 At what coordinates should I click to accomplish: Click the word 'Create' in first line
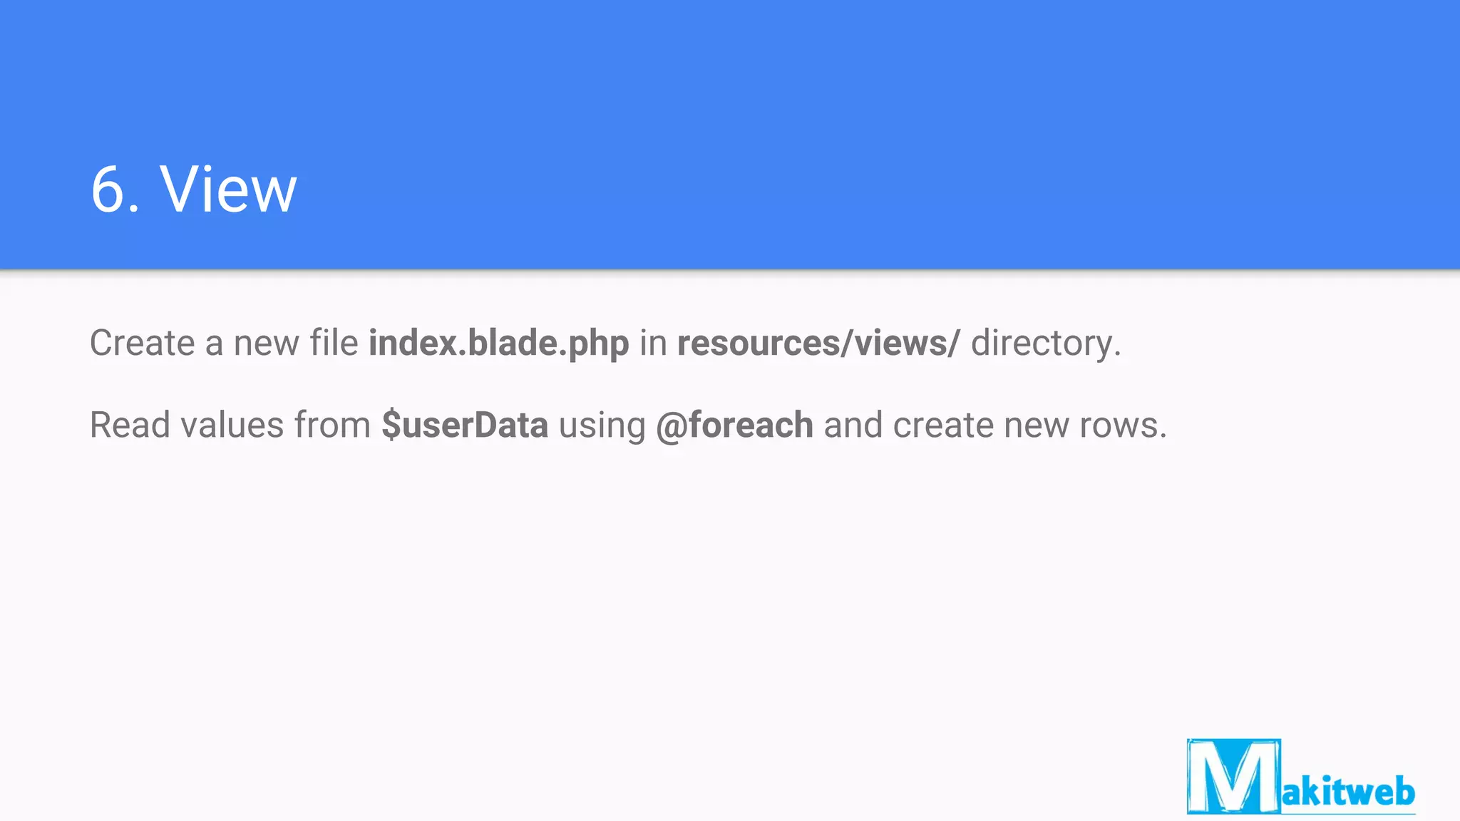(142, 344)
